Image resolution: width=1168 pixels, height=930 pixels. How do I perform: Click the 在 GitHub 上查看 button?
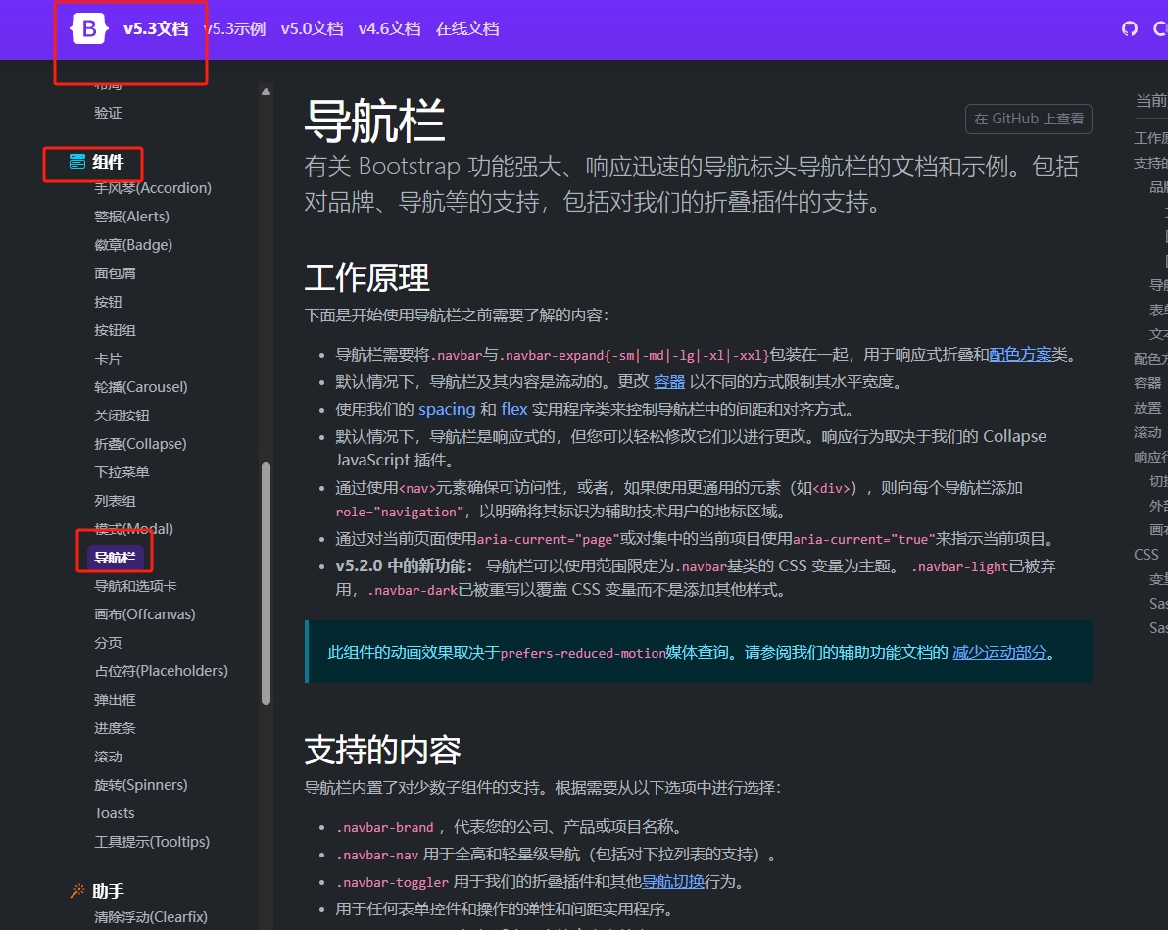click(x=1028, y=119)
